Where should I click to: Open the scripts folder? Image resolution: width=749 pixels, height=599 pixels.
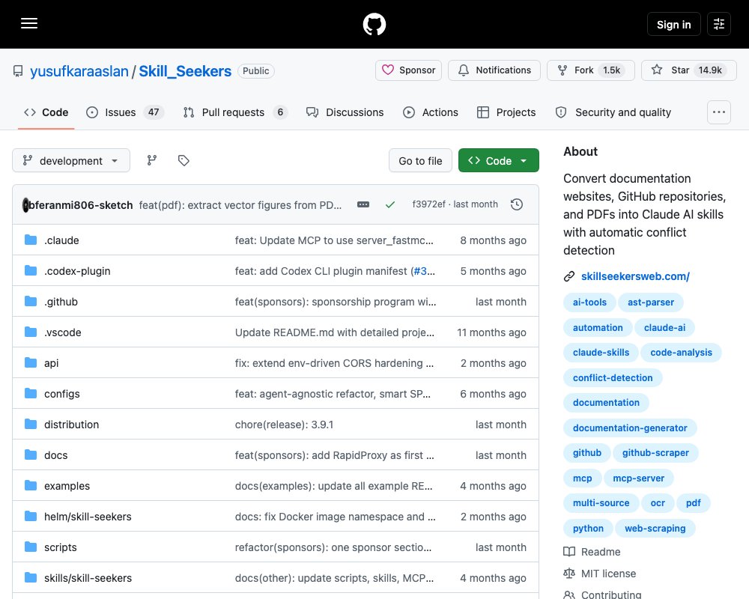coord(60,547)
